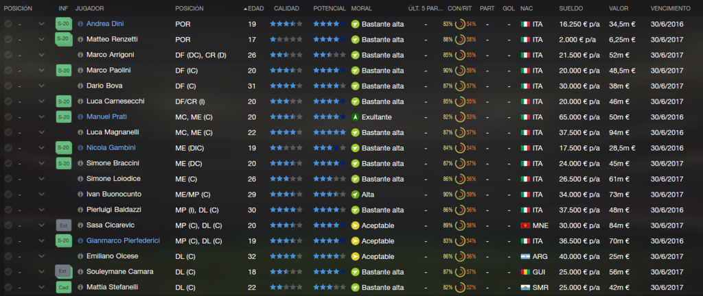Sort by the VENCIMIENTO column header

671,8
